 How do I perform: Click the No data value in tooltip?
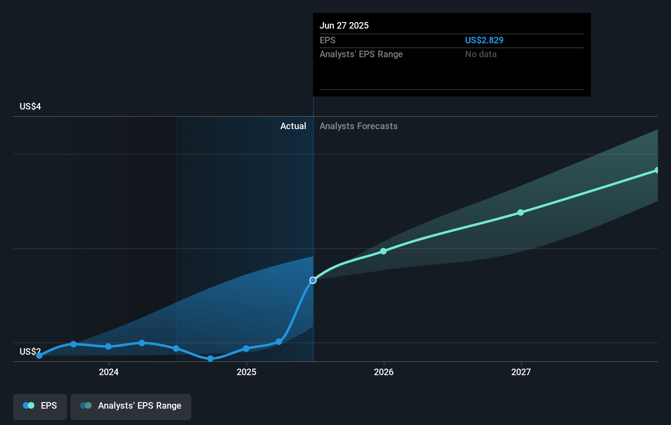coord(481,54)
